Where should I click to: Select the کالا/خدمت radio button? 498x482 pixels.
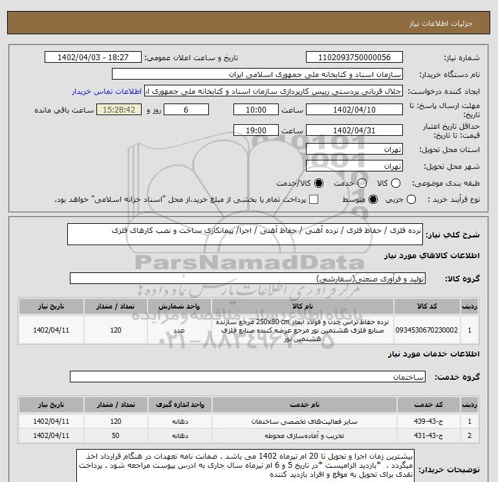click(x=319, y=183)
